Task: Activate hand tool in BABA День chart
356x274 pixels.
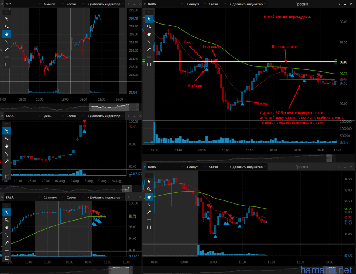Action: (7, 146)
